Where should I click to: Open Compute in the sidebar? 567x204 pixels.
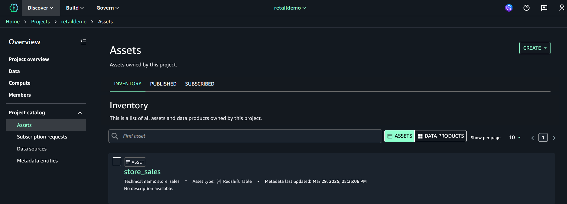point(19,83)
